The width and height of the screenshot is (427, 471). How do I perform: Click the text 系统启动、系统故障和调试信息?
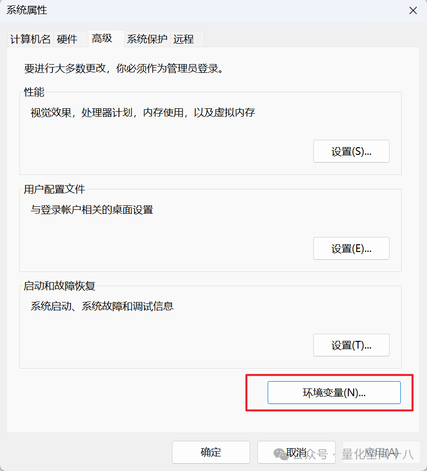(102, 306)
